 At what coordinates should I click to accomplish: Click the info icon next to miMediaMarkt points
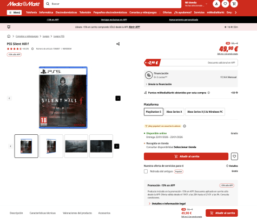click(x=209, y=93)
